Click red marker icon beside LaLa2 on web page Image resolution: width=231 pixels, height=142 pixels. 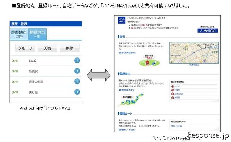point(173,87)
